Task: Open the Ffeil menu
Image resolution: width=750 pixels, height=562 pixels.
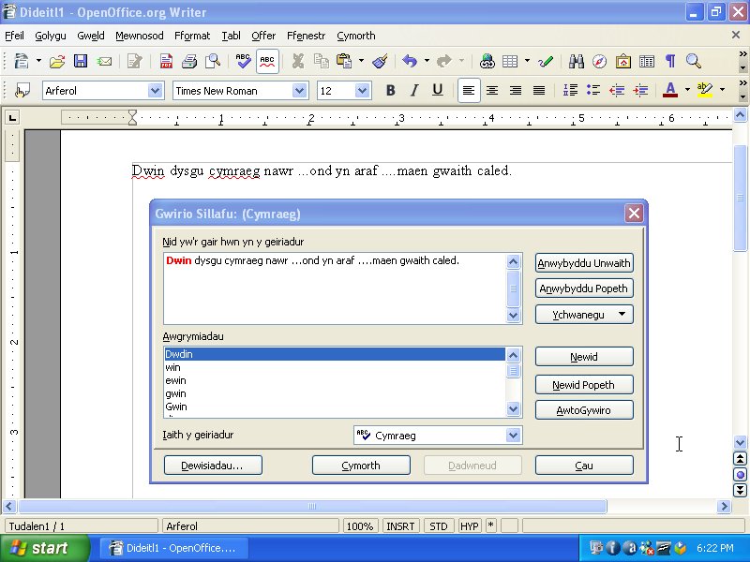Action: 14,36
